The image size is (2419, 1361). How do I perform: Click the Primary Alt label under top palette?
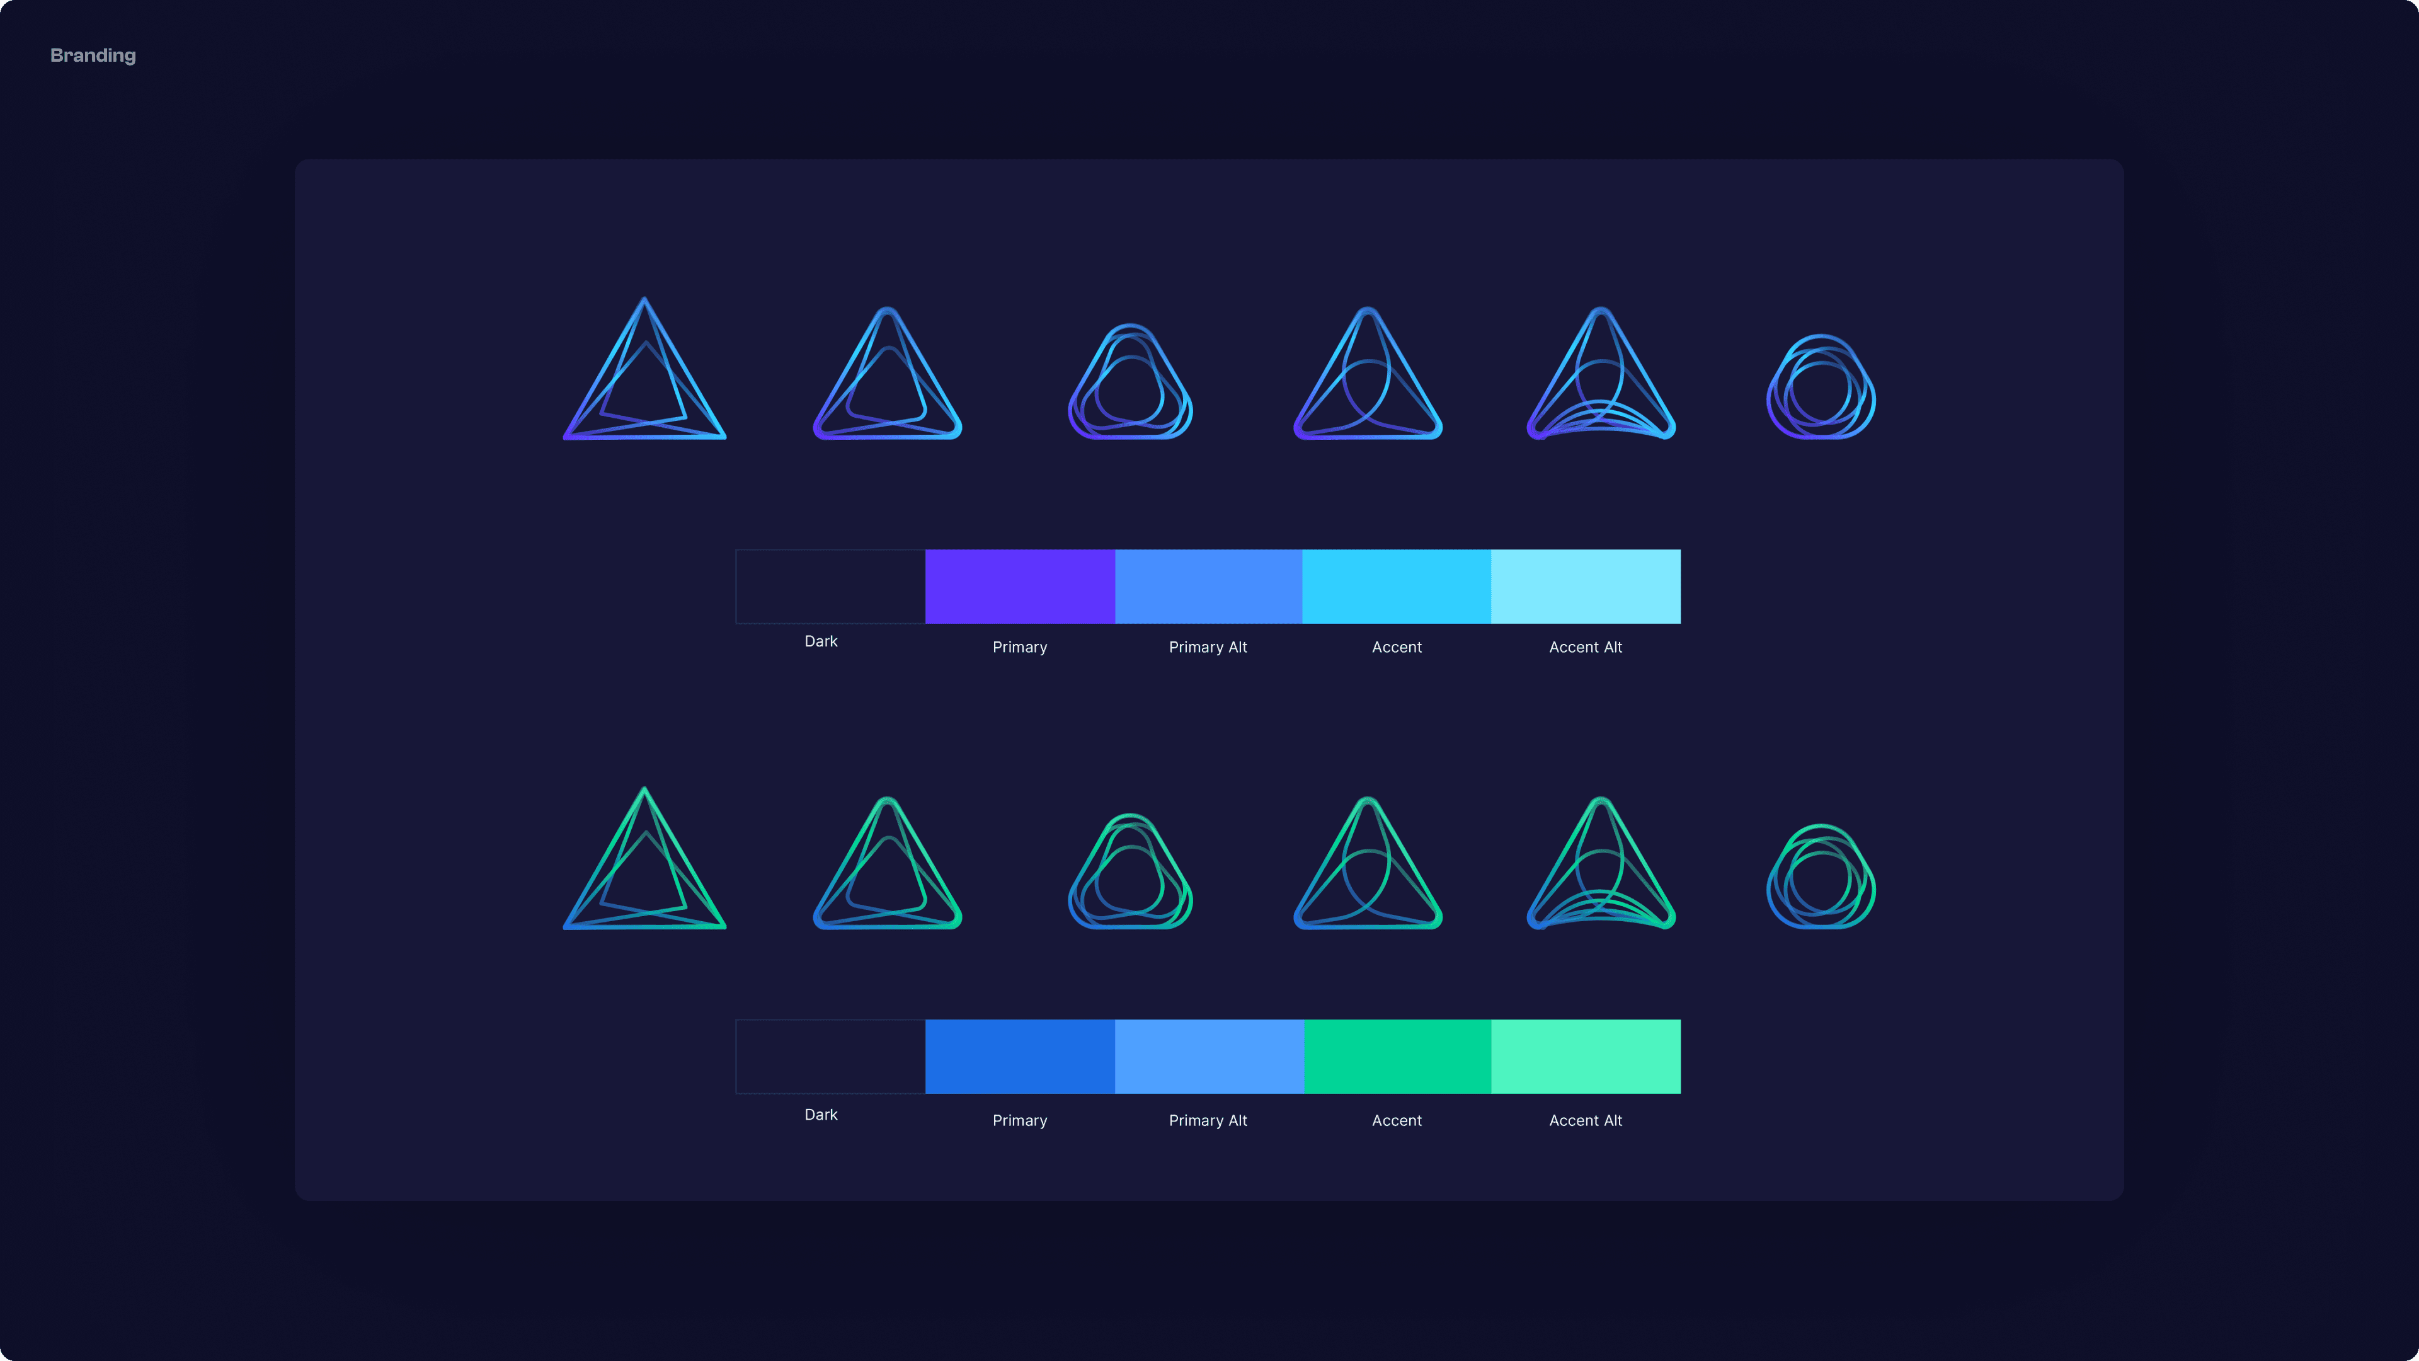point(1208,647)
